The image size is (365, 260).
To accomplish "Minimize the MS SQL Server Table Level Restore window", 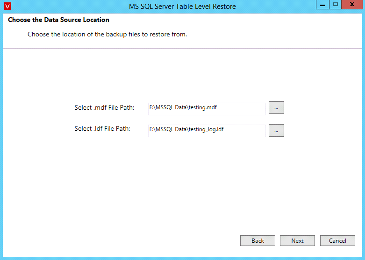I will (322, 5).
